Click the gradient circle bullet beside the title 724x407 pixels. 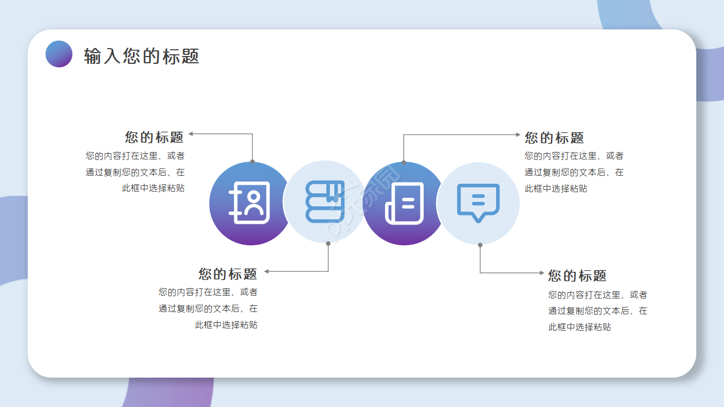pos(58,55)
